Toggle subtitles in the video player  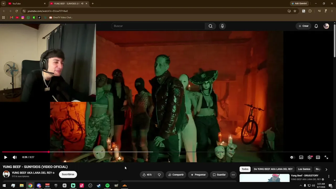pos(301,157)
